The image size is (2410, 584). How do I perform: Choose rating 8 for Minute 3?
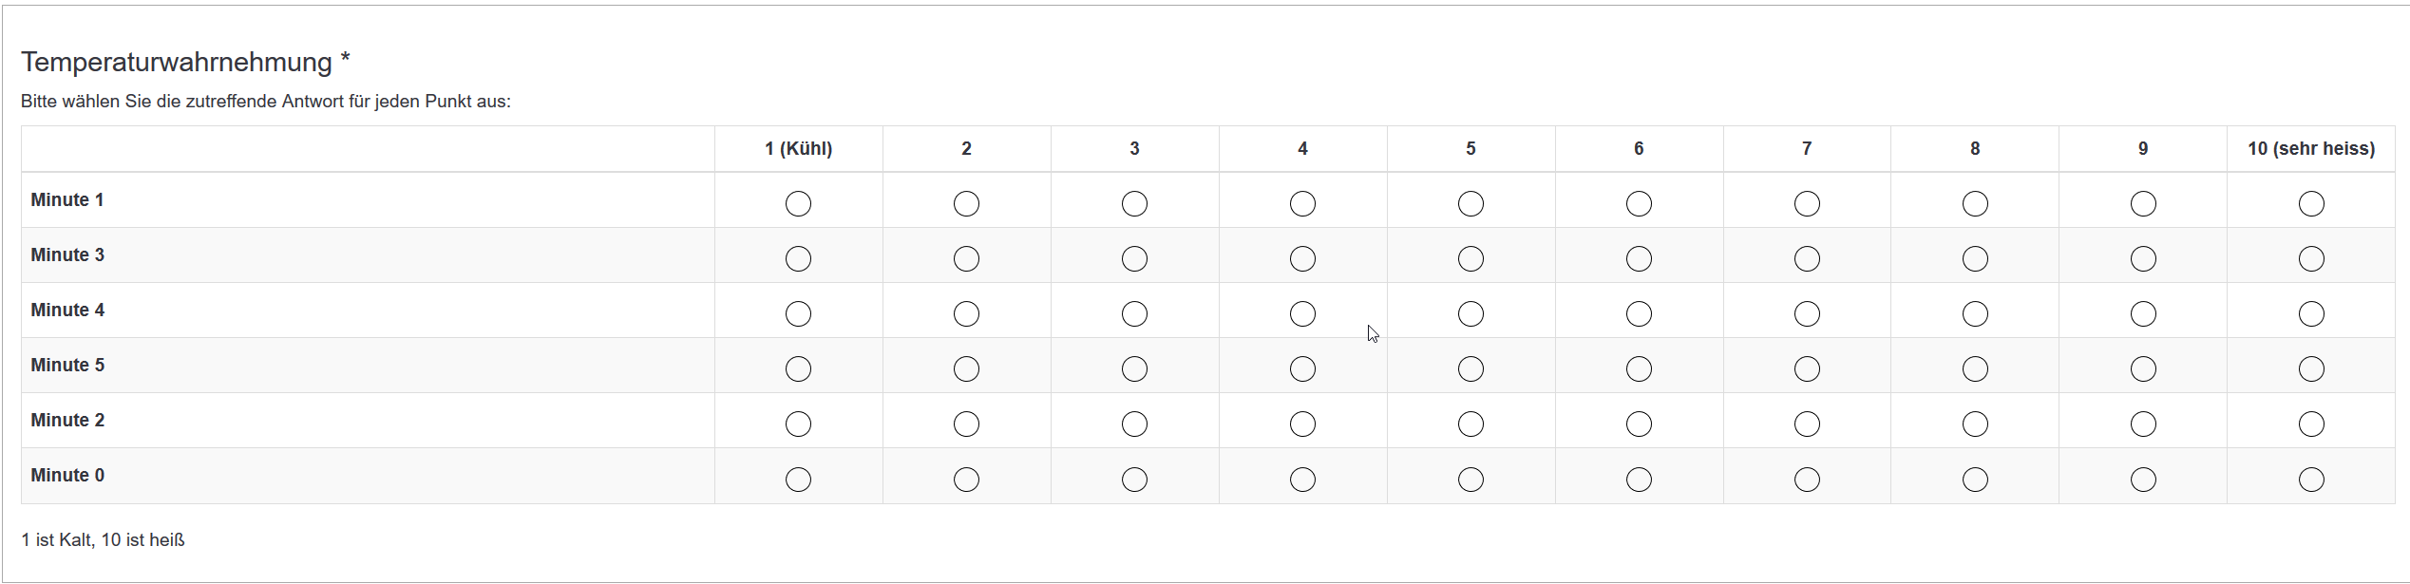click(x=1975, y=259)
